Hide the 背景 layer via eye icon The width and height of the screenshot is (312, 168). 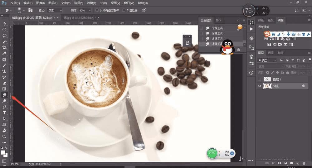click(x=259, y=86)
